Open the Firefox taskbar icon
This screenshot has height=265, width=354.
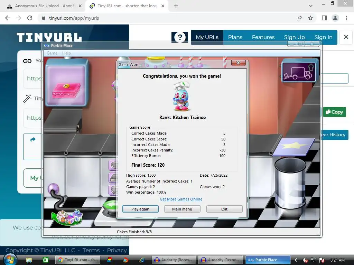click(x=125, y=260)
